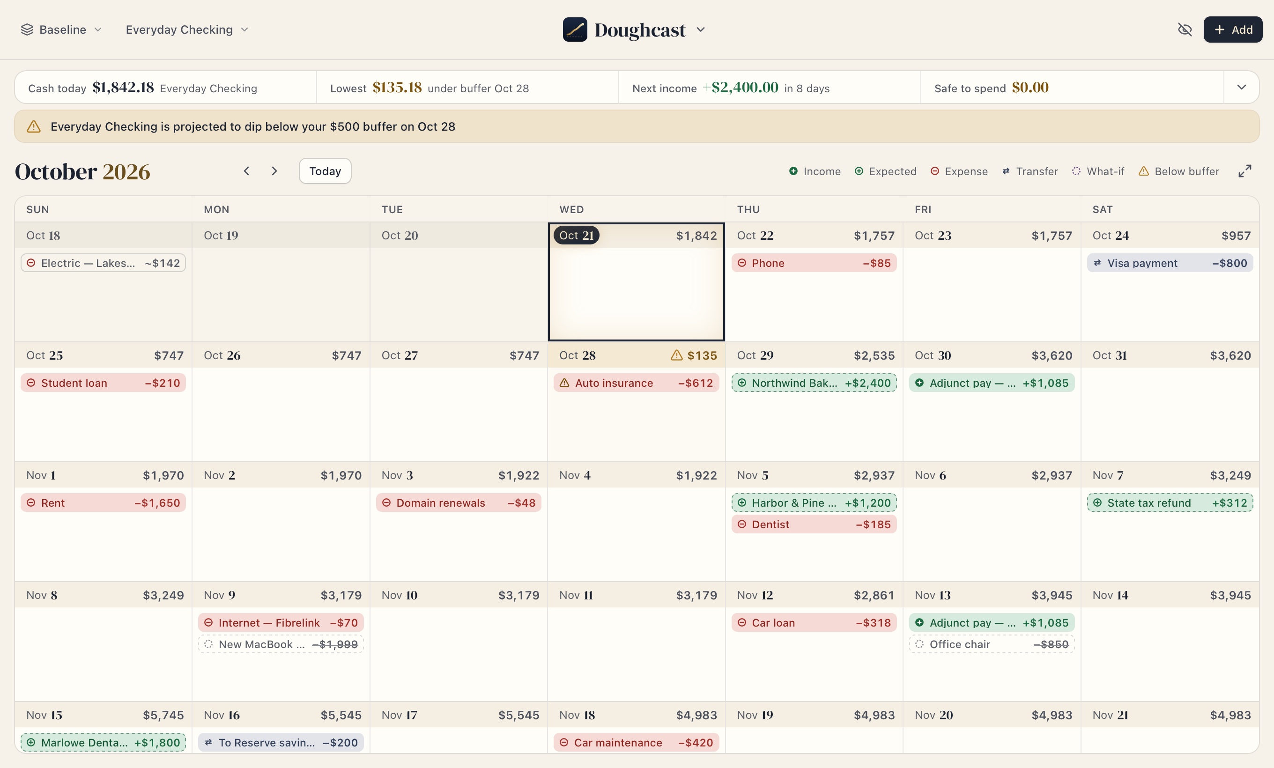Click the New MacBook –$1,999 struck amount
The height and width of the screenshot is (768, 1274).
tap(335, 644)
